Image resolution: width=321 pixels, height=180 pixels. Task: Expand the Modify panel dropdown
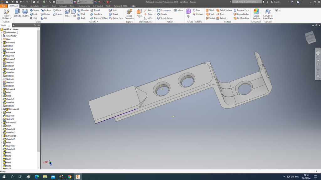(x=97, y=22)
